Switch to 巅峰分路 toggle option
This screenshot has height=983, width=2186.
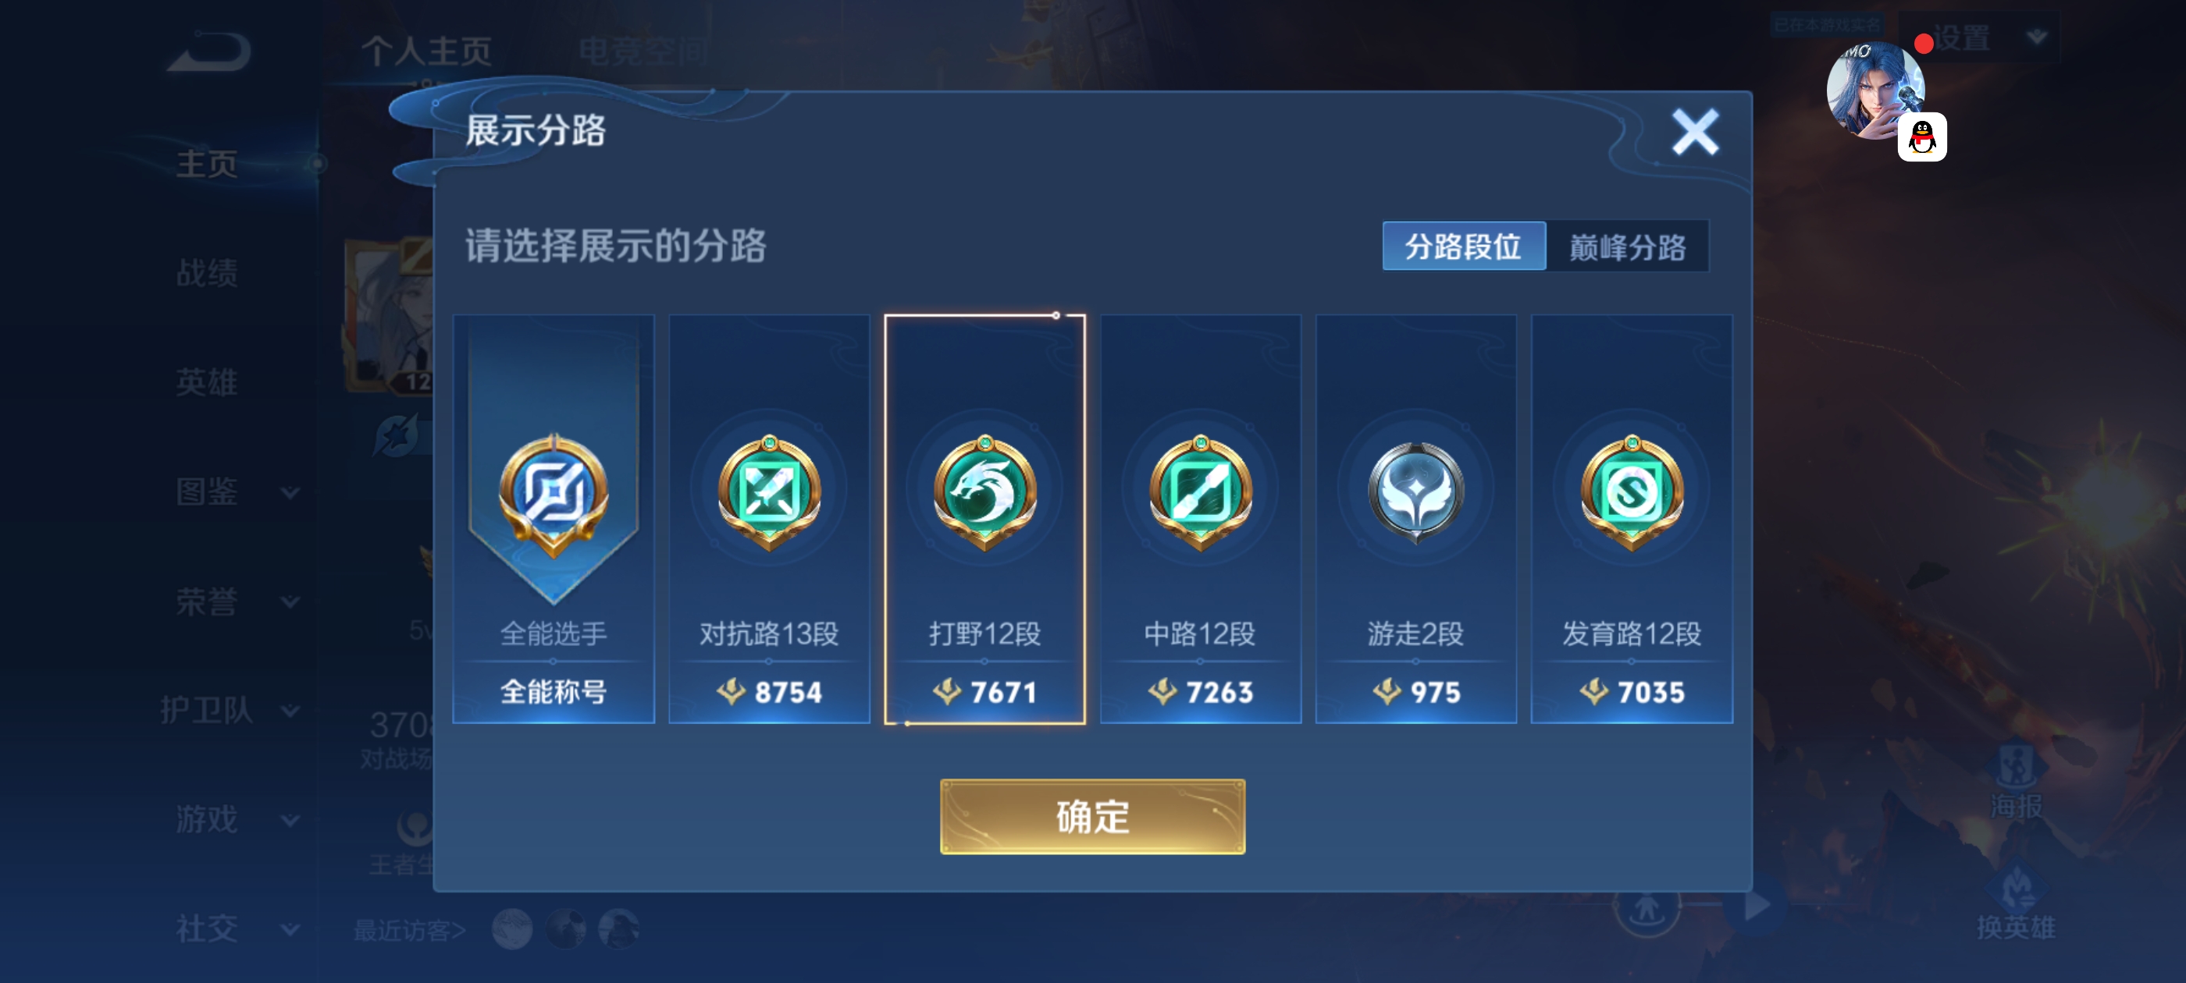(x=1627, y=246)
